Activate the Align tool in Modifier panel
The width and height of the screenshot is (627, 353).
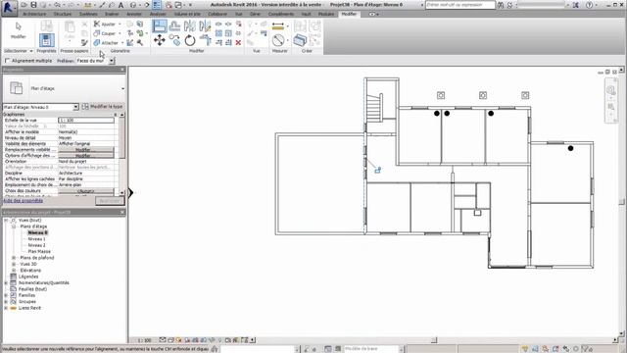pos(159,26)
